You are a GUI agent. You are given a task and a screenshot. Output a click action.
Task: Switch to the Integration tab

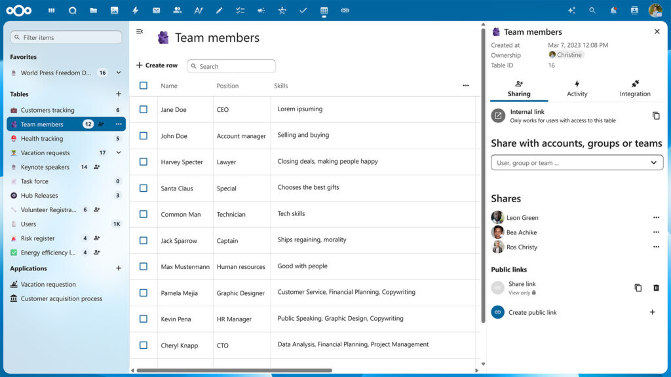point(635,89)
